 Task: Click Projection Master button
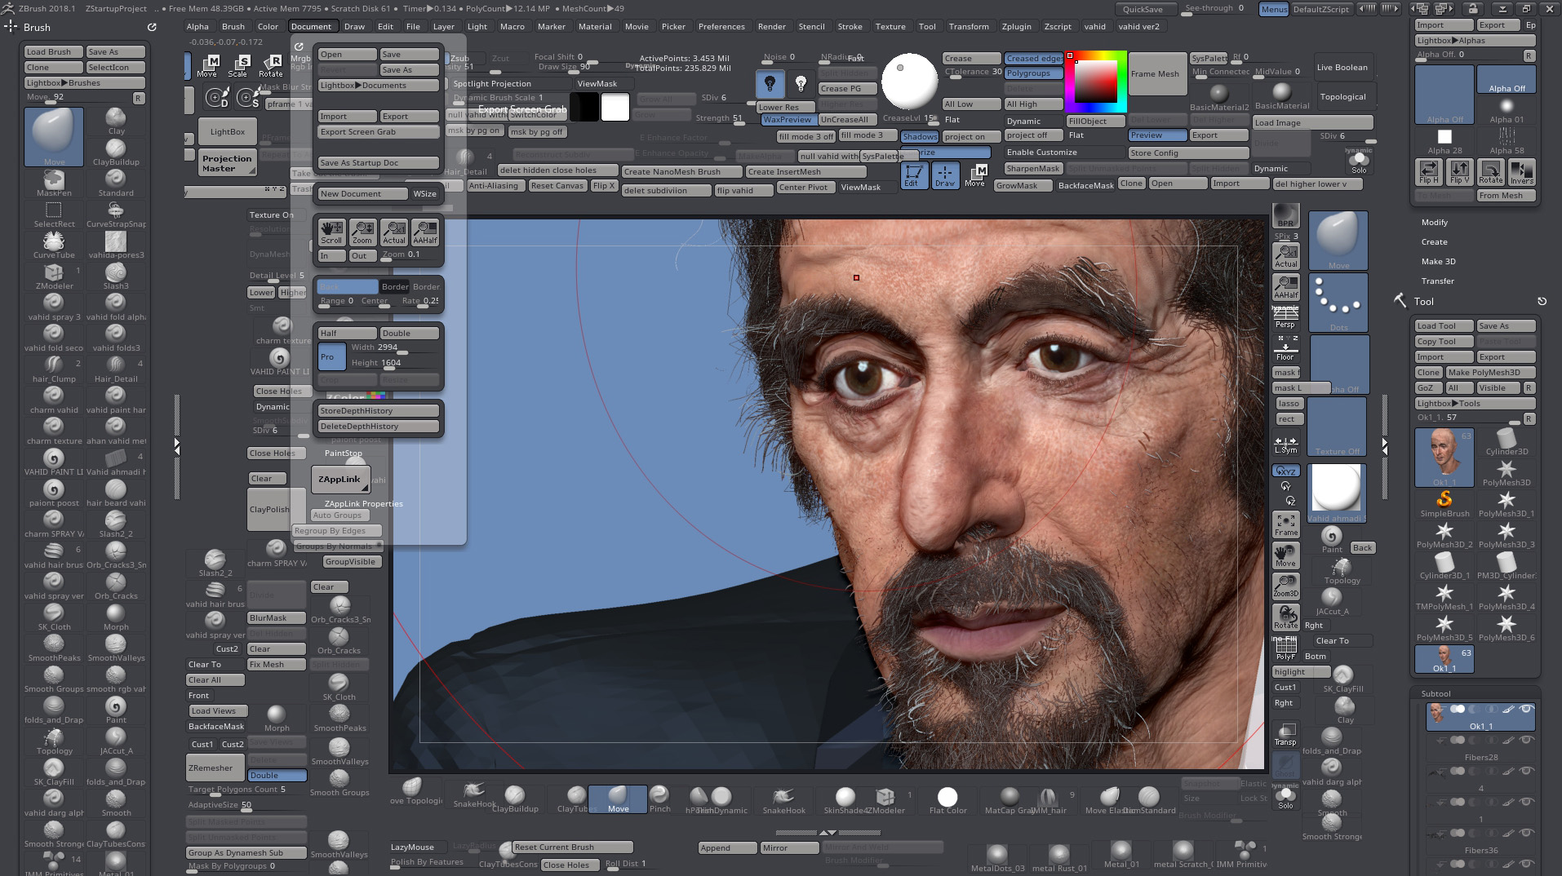tap(227, 163)
